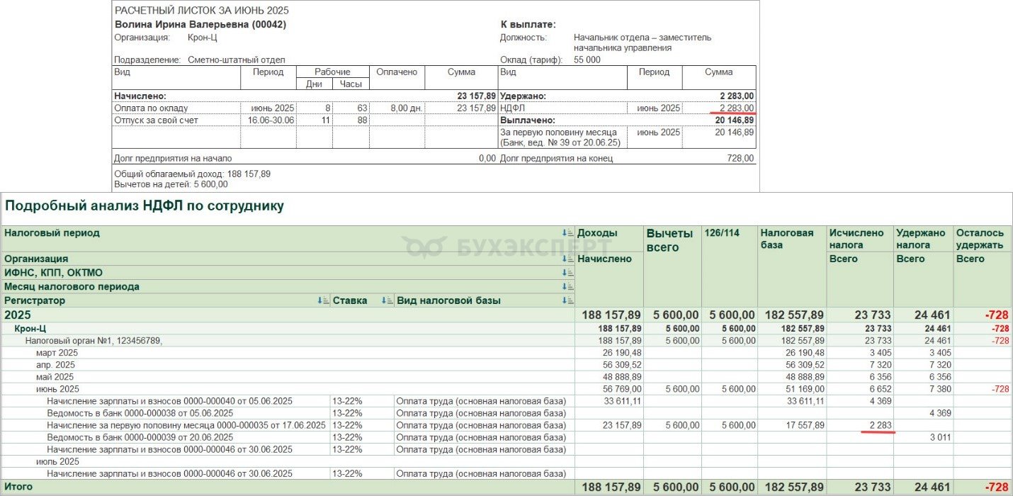This screenshot has height=496, width=1013.
Task: Click underlined НДФЛ amount 2 283,00 in payslip
Action: tap(737, 108)
